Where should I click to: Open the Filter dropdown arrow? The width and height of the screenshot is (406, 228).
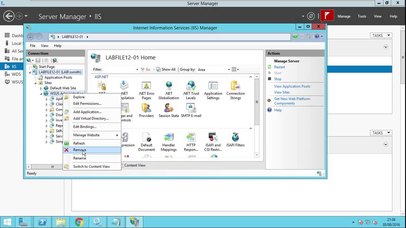[x=137, y=70]
